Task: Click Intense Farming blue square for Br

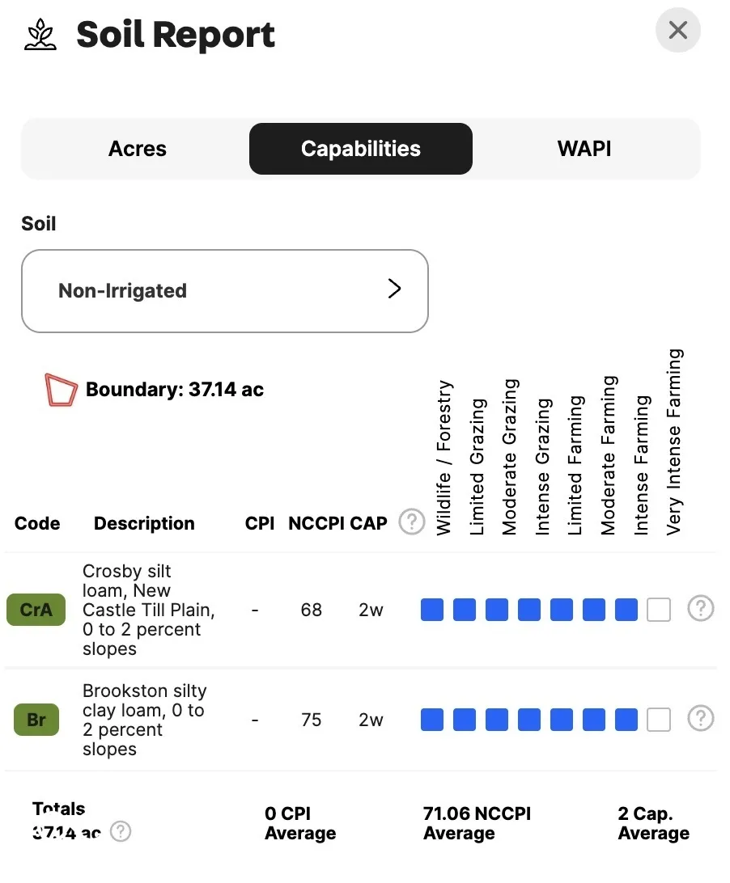Action: click(626, 720)
